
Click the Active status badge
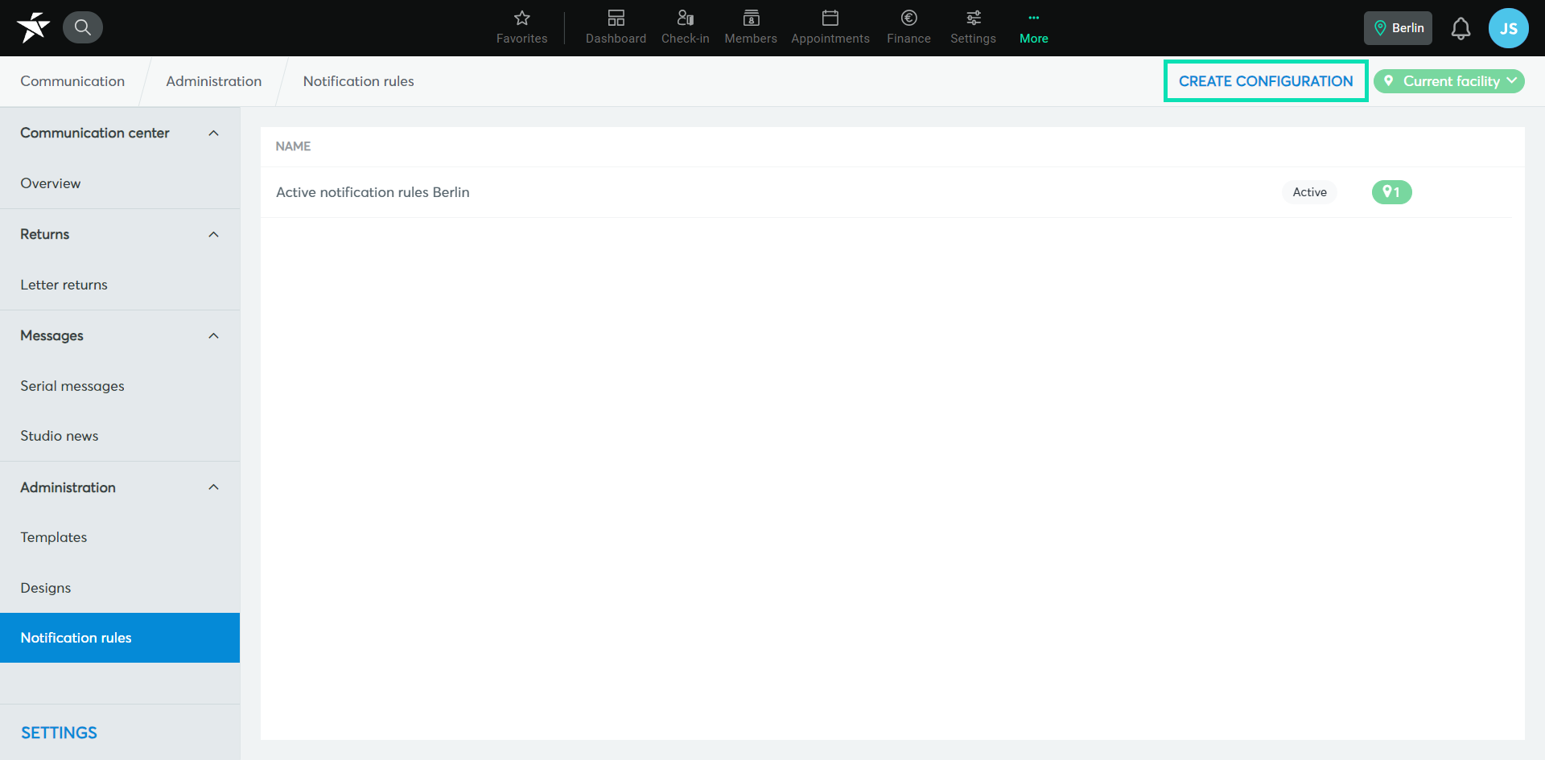click(x=1309, y=192)
